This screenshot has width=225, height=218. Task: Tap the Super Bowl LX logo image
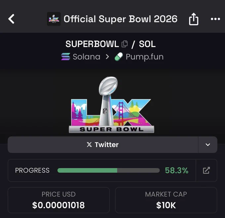pos(112,105)
